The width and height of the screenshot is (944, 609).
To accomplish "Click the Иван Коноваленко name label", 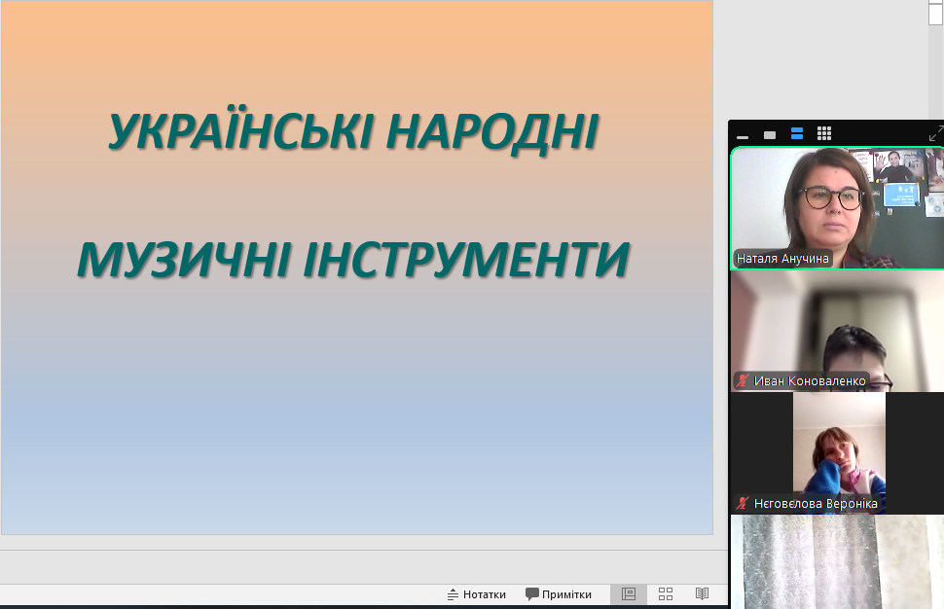I will (x=810, y=381).
